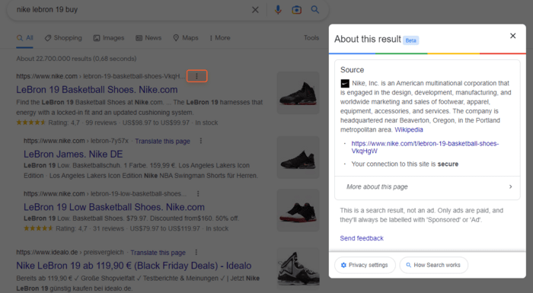Click the 'Rating: 4,7 · 31 reviews' text
The height and width of the screenshot is (293, 533).
coord(90,228)
